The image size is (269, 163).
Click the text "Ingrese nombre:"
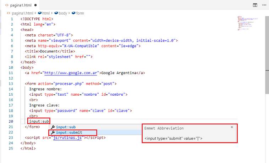[x=45, y=89]
